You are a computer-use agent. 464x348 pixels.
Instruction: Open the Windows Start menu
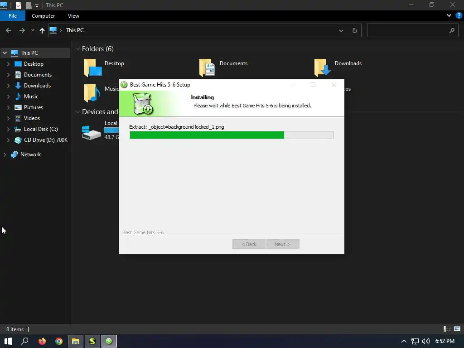[x=8, y=341]
